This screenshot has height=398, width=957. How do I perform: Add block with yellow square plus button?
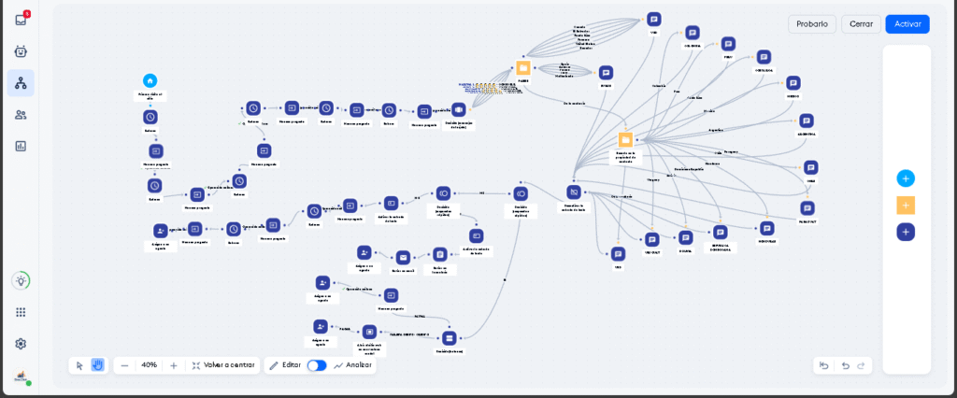click(905, 205)
